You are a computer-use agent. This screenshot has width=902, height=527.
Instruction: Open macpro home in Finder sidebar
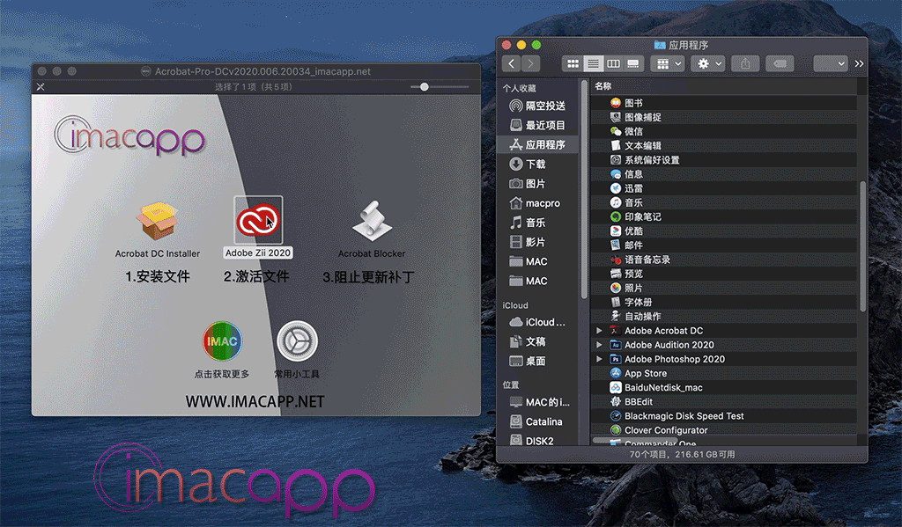(x=538, y=203)
